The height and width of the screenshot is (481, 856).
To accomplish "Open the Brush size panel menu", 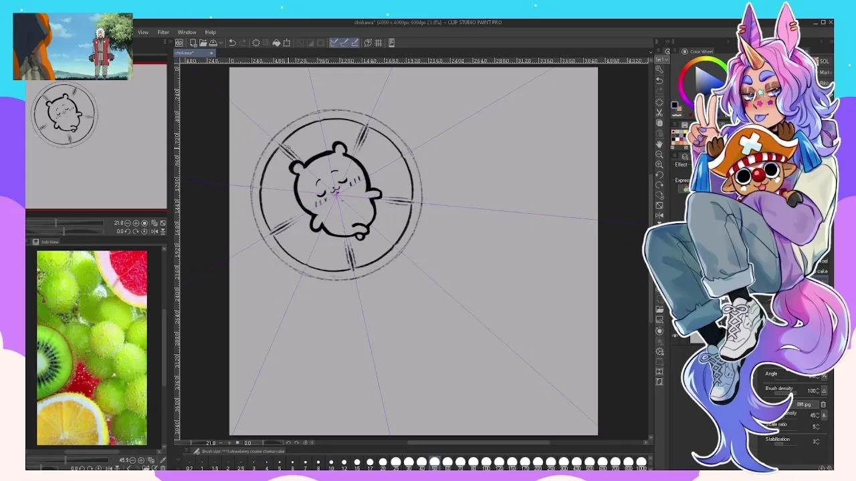I will [186, 451].
